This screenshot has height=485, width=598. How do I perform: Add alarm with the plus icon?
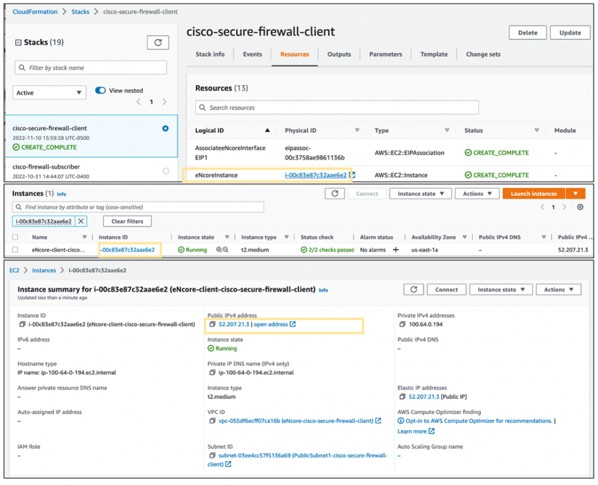point(395,250)
